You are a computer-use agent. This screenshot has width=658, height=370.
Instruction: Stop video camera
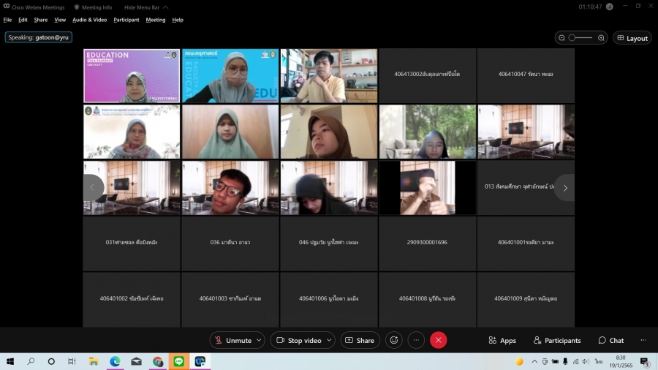[298, 341]
